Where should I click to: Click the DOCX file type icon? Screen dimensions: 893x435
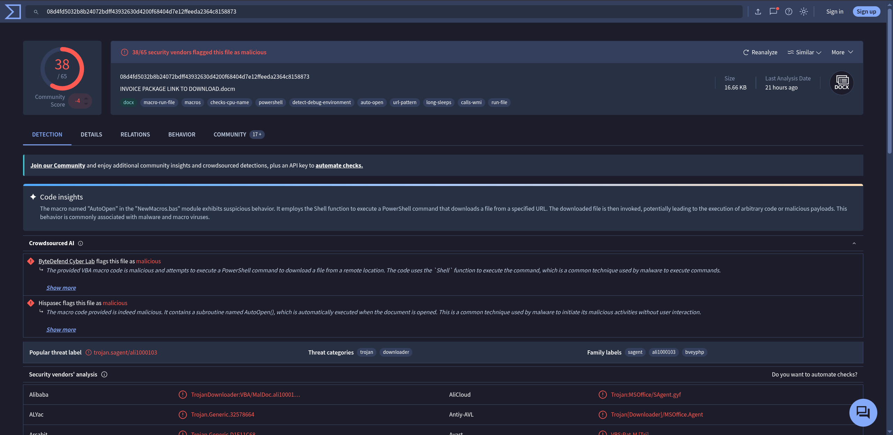(841, 83)
